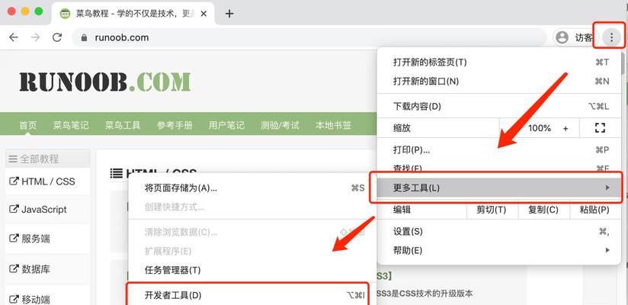This screenshot has height=305, width=628.
Task: Increase zoom with the plus button
Action: 566,128
